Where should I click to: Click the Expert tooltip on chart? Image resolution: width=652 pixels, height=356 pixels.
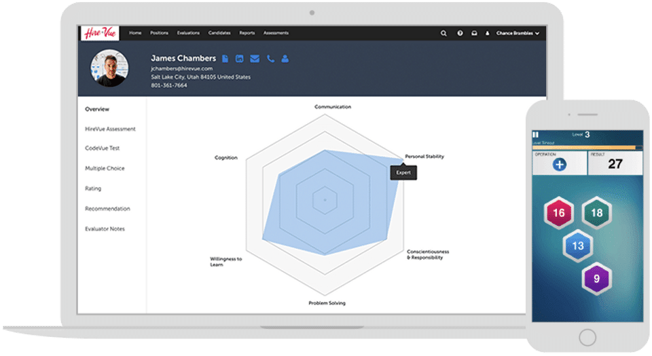[403, 173]
